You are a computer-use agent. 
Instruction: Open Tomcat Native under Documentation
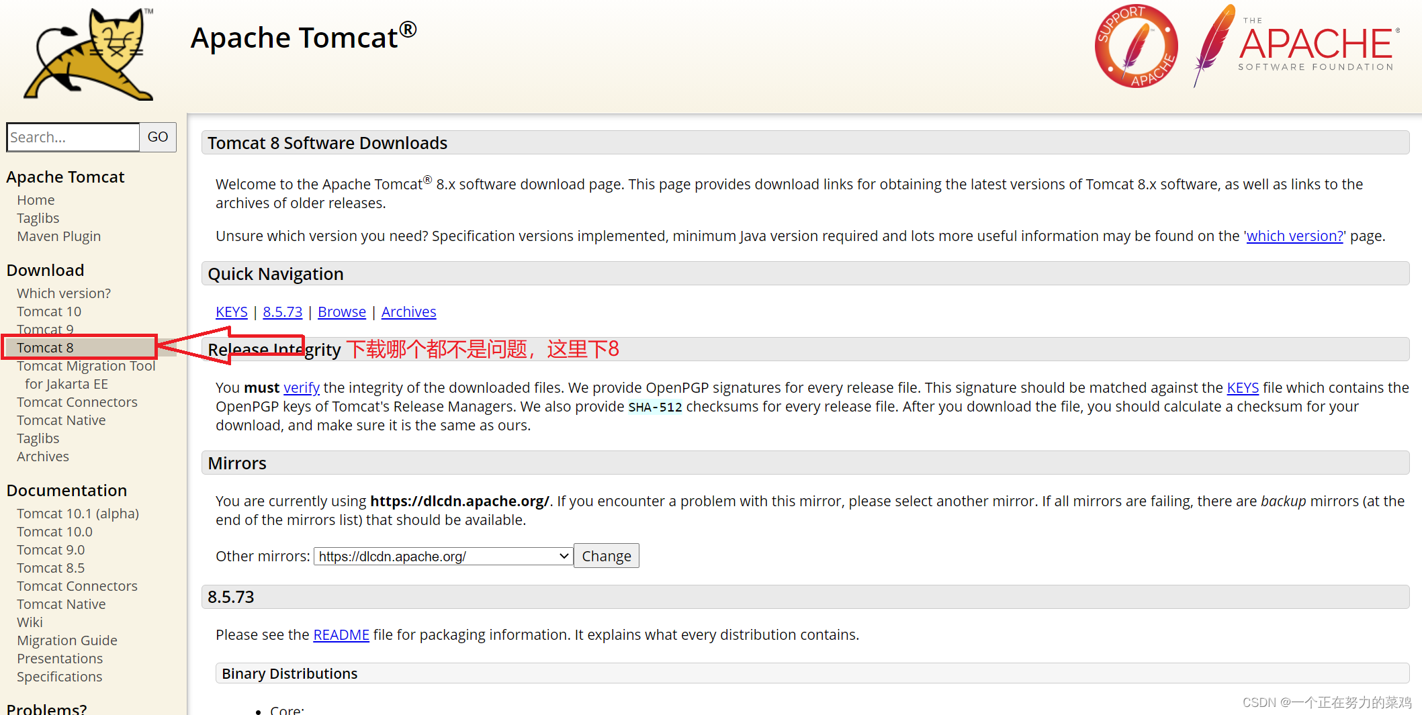point(61,604)
